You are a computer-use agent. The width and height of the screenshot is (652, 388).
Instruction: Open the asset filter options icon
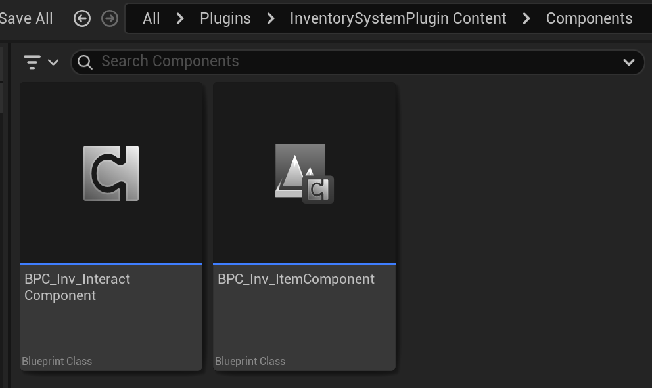point(32,62)
